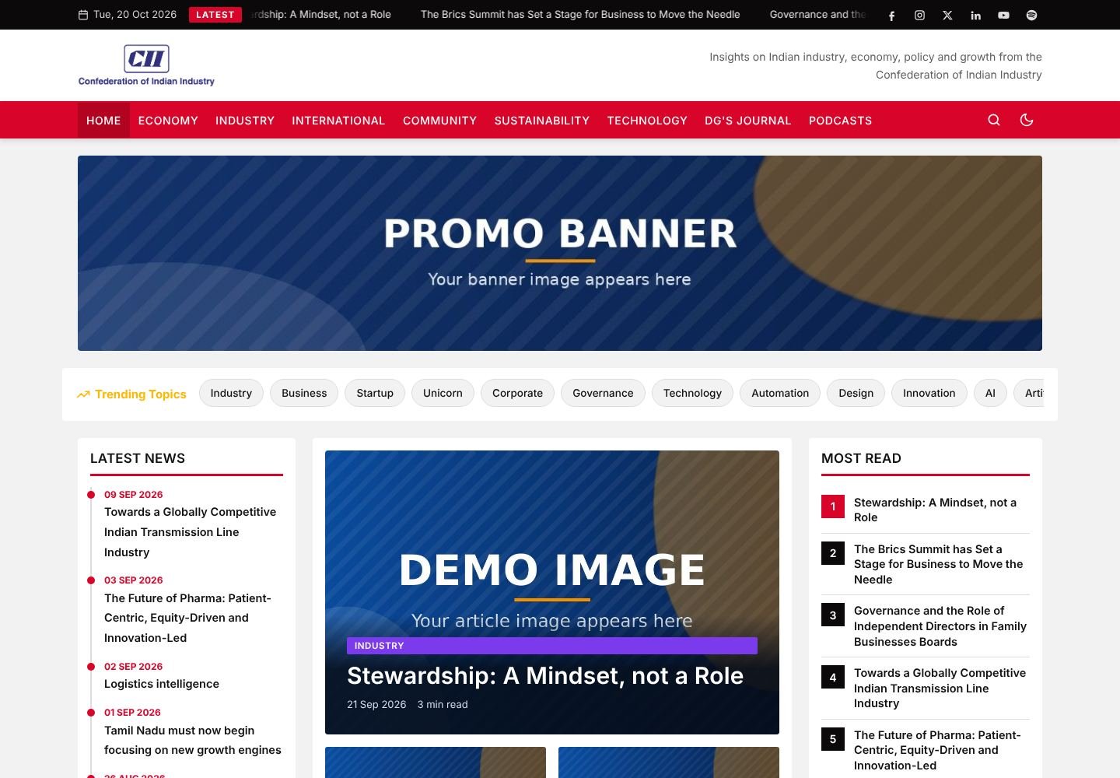Select the Technology trending tag
Viewport: 1120px width, 778px height.
692,393
